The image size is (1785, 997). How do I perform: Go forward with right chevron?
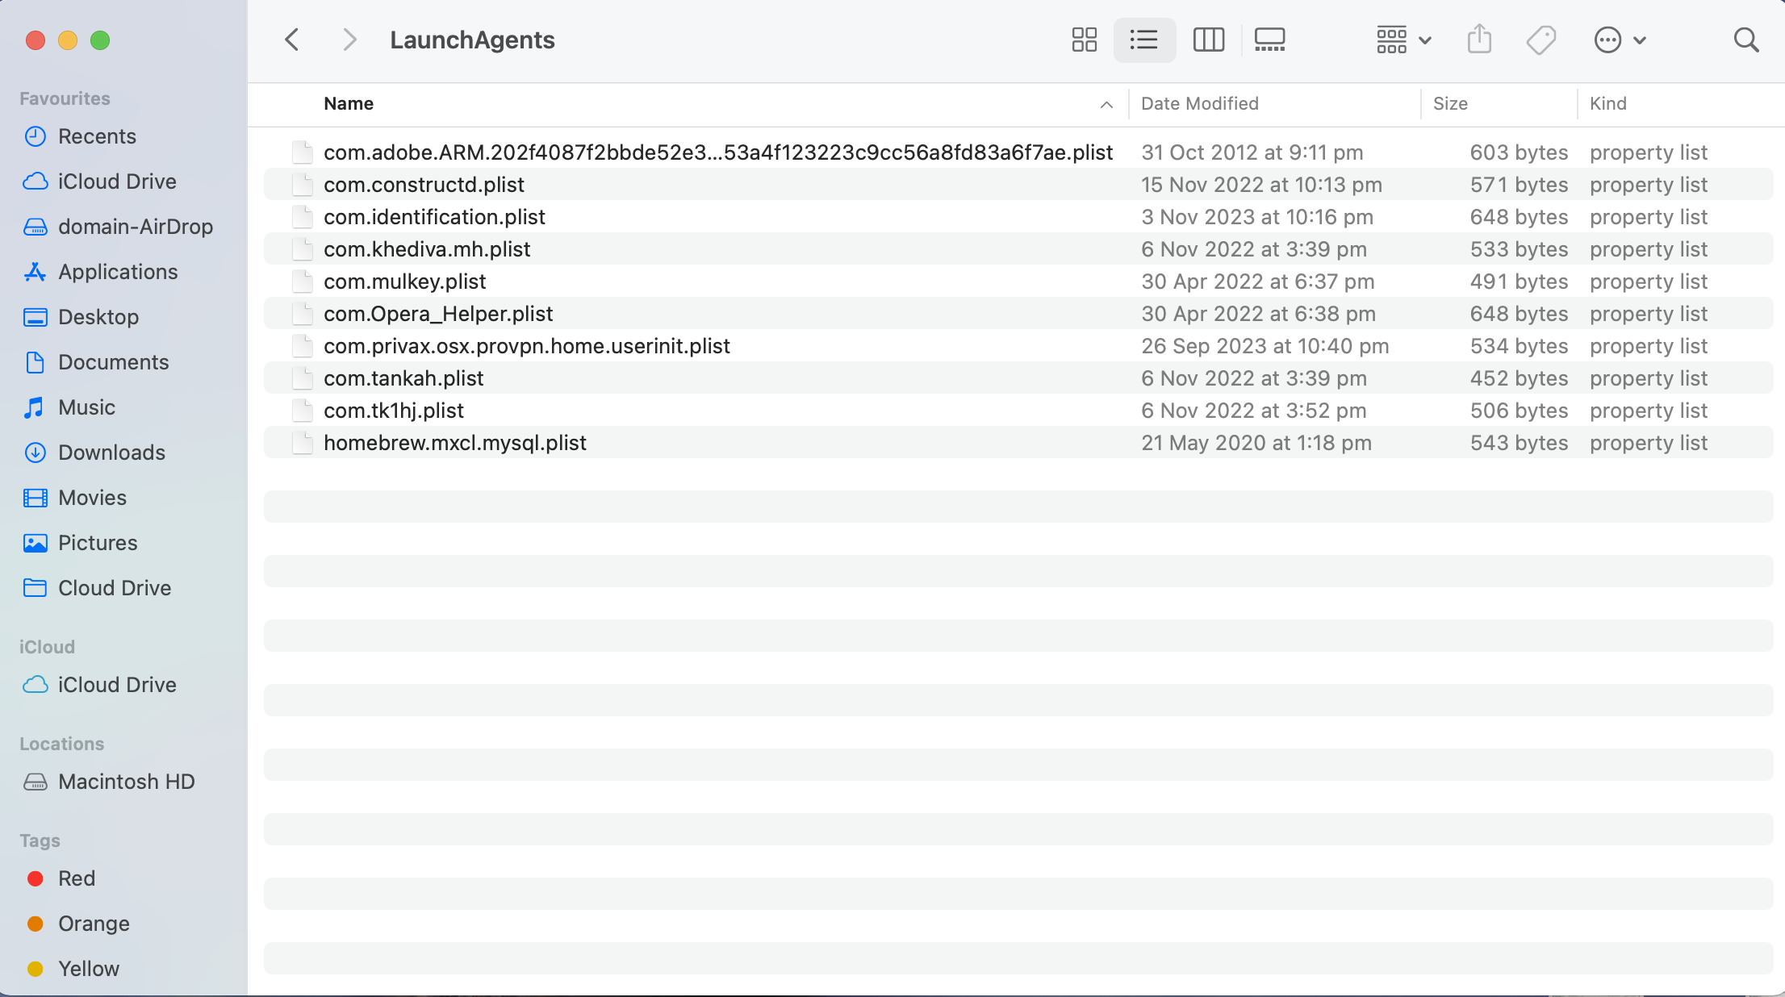point(349,40)
